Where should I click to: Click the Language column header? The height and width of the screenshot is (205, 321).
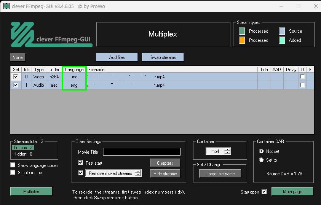pyautogui.click(x=74, y=70)
